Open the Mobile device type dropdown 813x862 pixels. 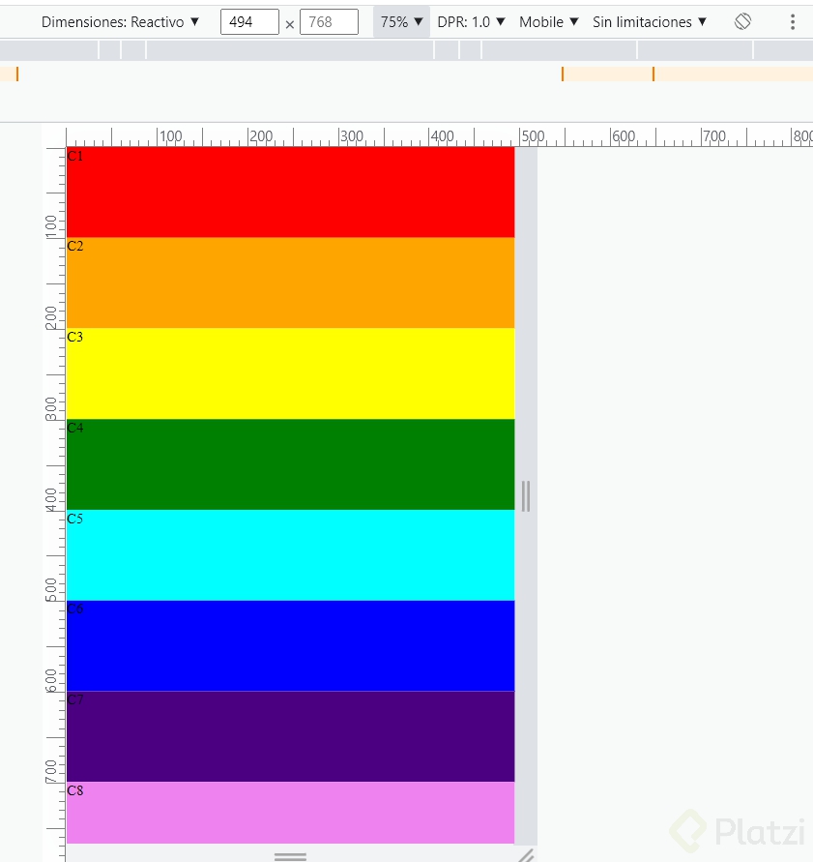[549, 22]
